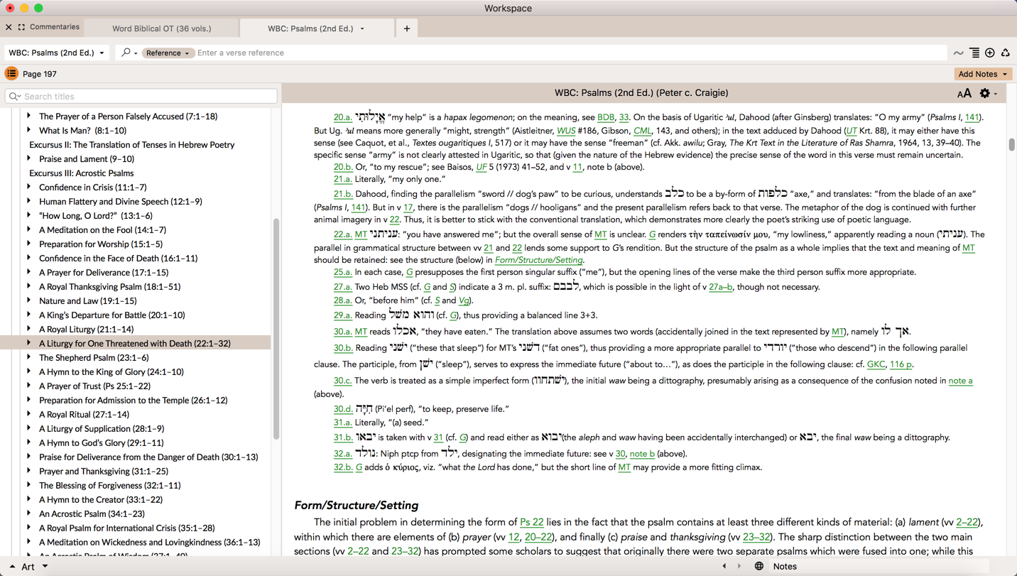Switch to the Word Biblical OT (36 vols.) tab
The image size is (1017, 576).
162,28
